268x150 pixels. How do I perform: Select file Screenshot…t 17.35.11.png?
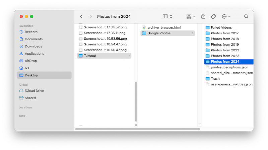click(x=104, y=33)
